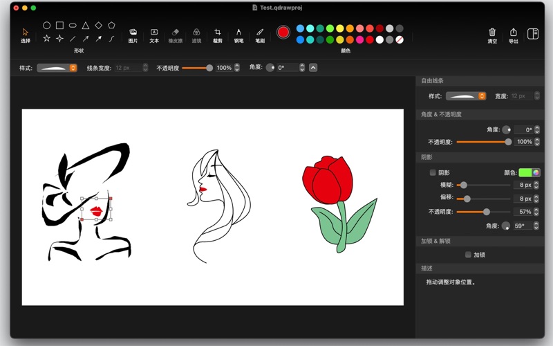This screenshot has width=553, height=346.
Task: Open the 样式 dropdown in right panel
Action: 466,96
